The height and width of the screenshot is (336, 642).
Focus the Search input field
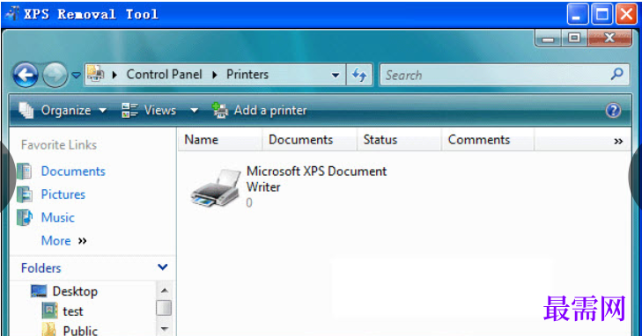505,75
